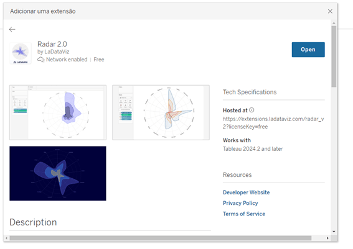The width and height of the screenshot is (353, 249).
Task: Open the Privacy Policy link
Action: point(240,203)
